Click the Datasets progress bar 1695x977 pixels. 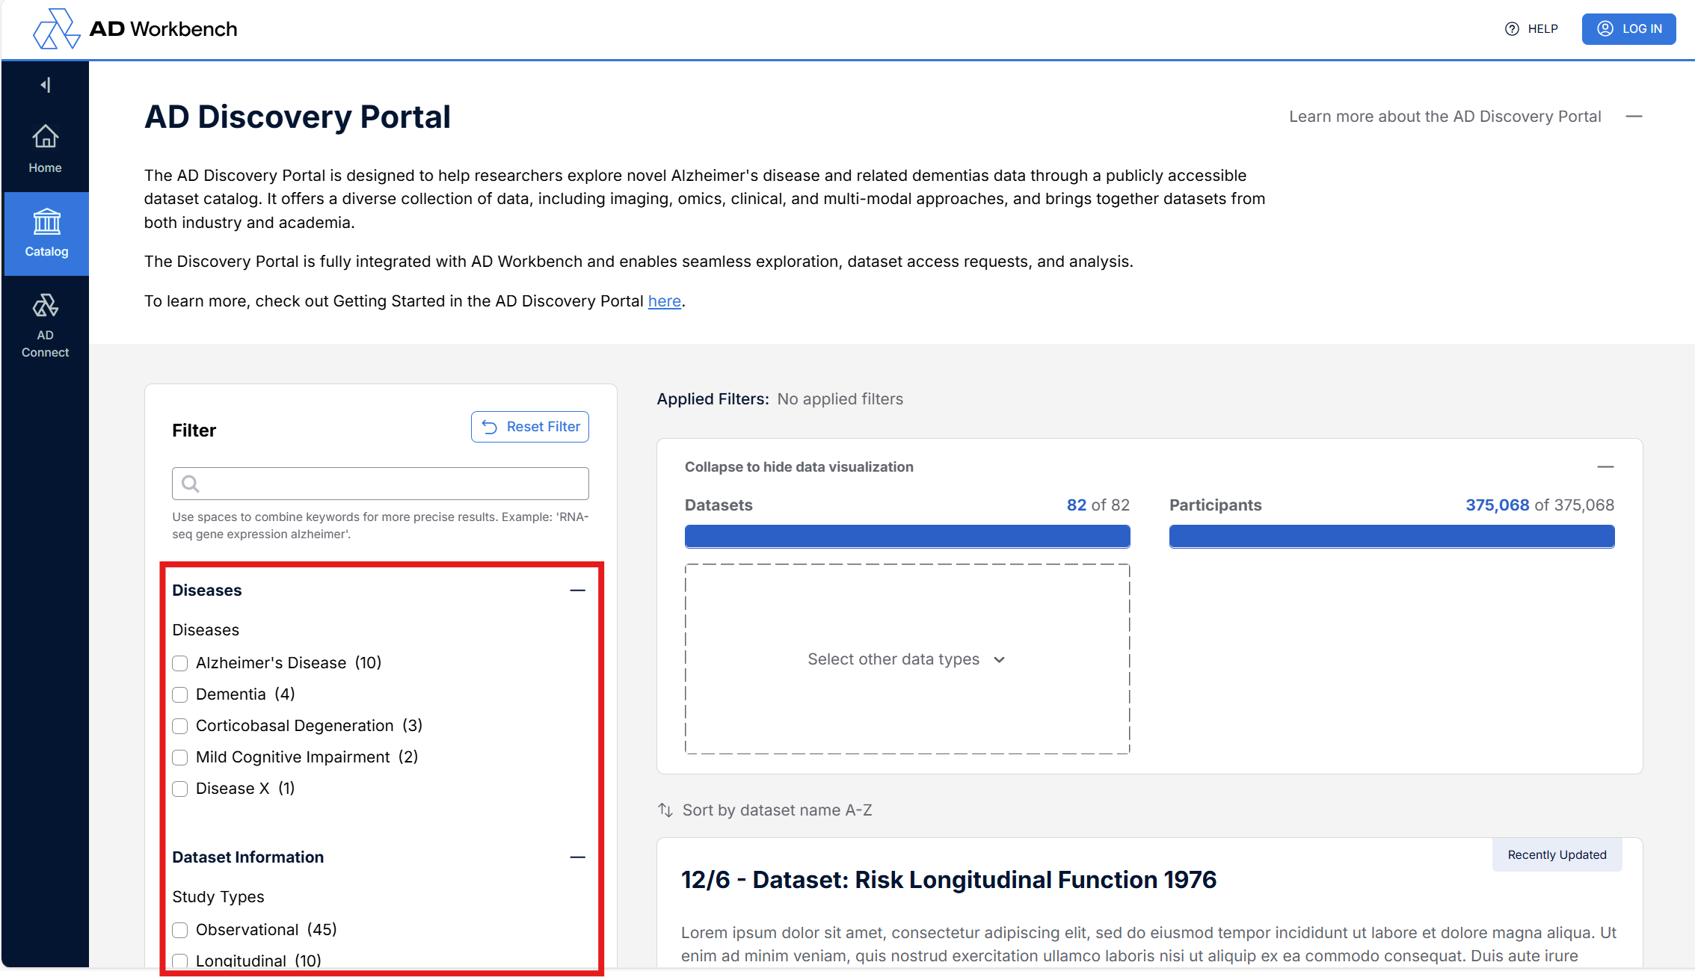907,536
